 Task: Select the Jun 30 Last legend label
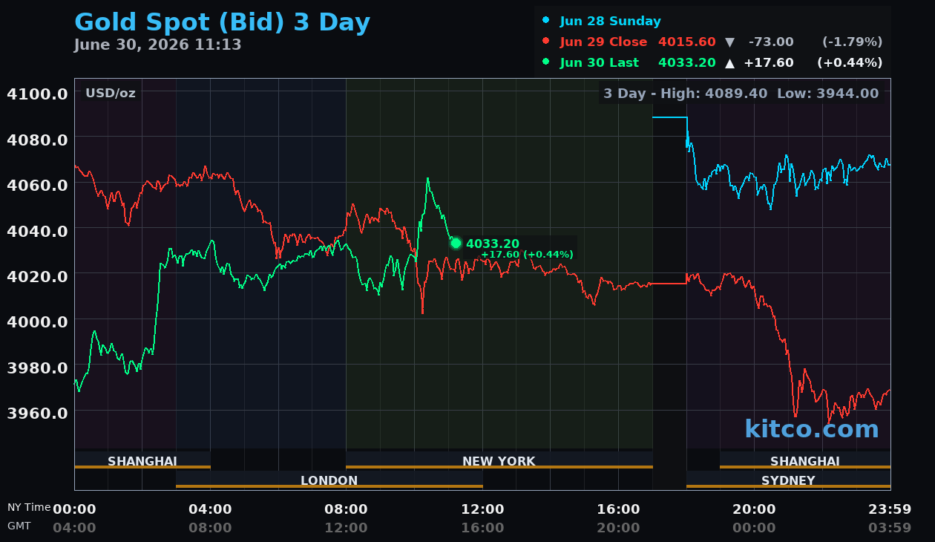[599, 63]
